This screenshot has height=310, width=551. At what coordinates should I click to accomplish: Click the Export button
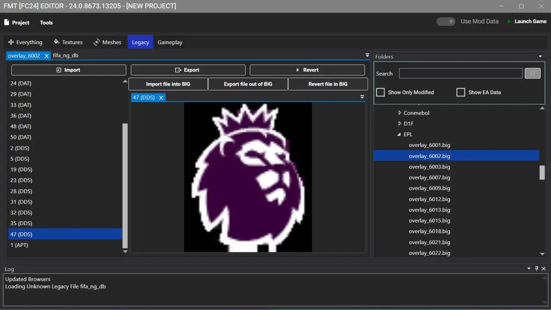[188, 70]
